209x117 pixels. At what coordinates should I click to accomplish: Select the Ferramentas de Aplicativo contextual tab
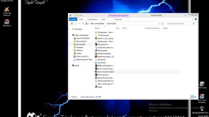tap(119, 16)
